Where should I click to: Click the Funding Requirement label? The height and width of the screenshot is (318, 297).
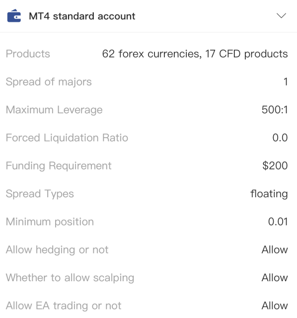59,166
